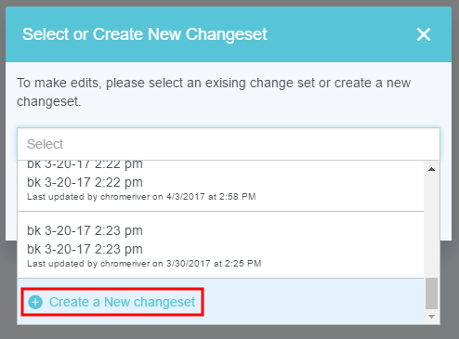Viewport: 459px width, 339px height.
Task: Click the second bk 3-20-17 2:23 pm description line
Action: tap(85, 249)
